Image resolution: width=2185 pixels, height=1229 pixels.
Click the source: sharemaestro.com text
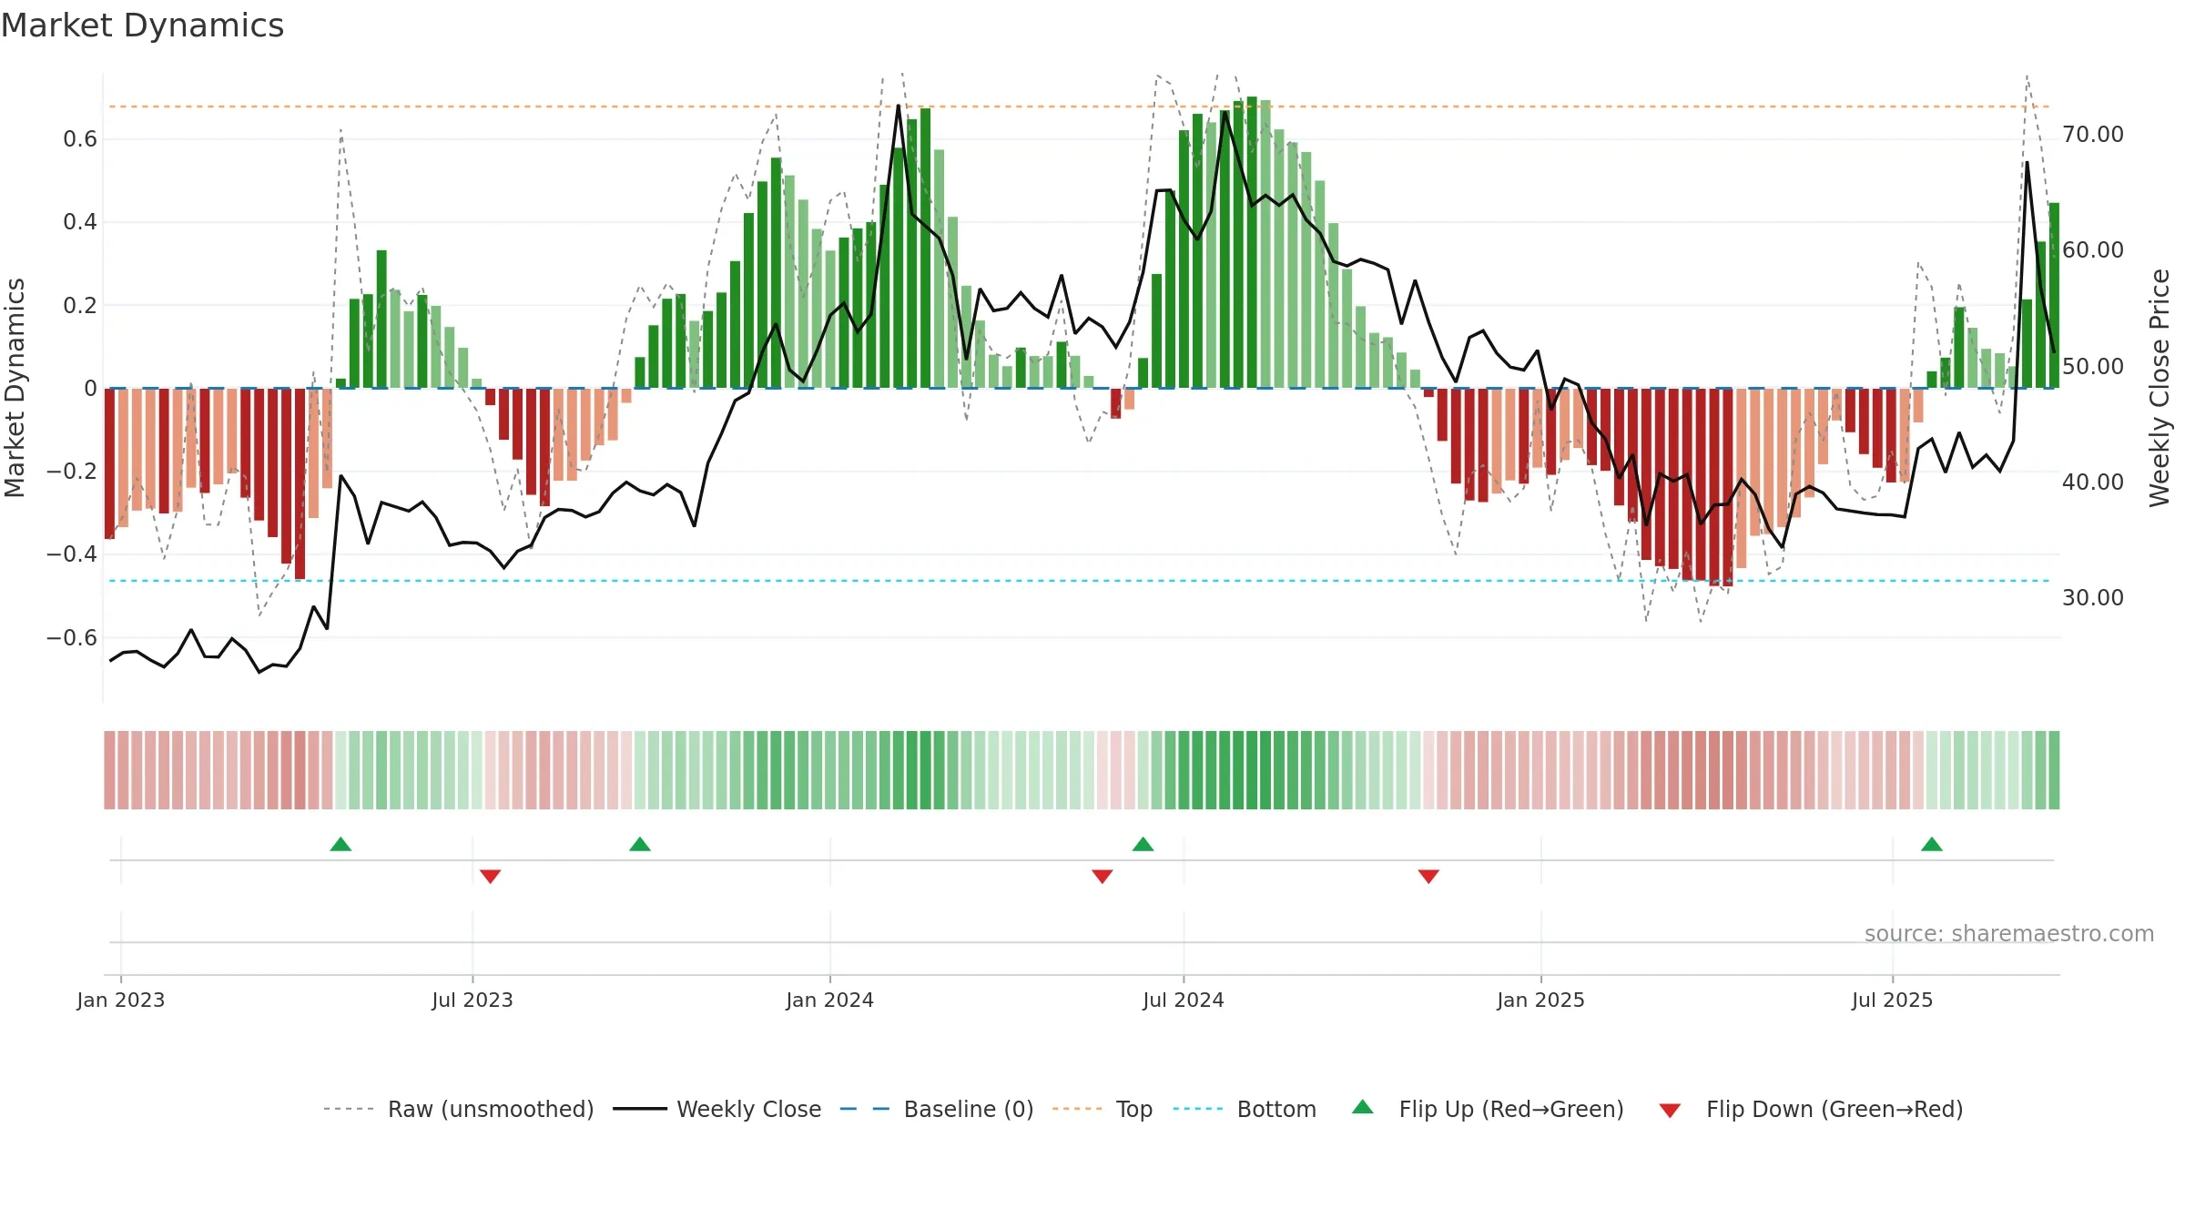click(x=2009, y=933)
